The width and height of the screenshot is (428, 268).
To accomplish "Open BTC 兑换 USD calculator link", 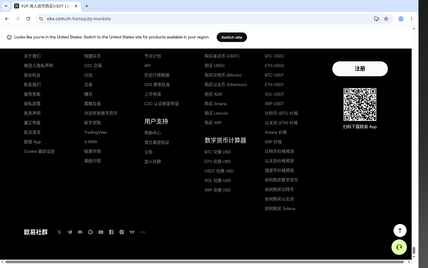I will tap(218, 152).
